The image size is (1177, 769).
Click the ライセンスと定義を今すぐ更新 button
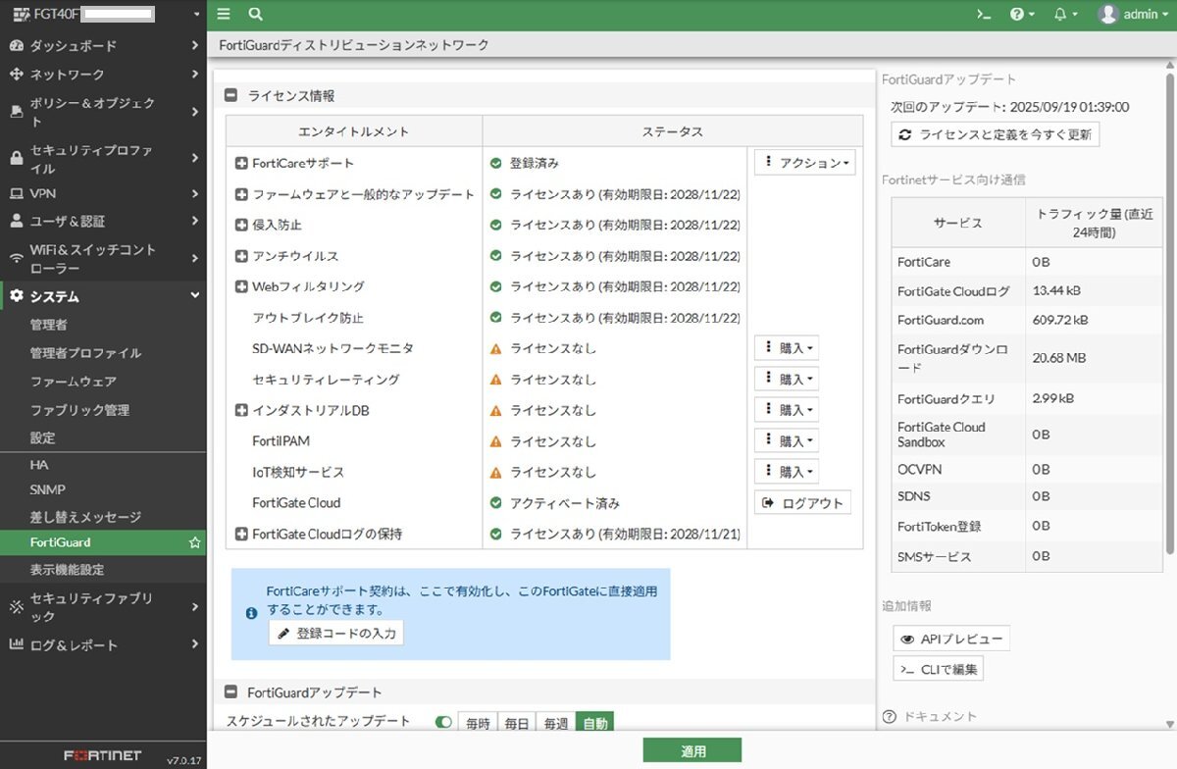tap(995, 135)
